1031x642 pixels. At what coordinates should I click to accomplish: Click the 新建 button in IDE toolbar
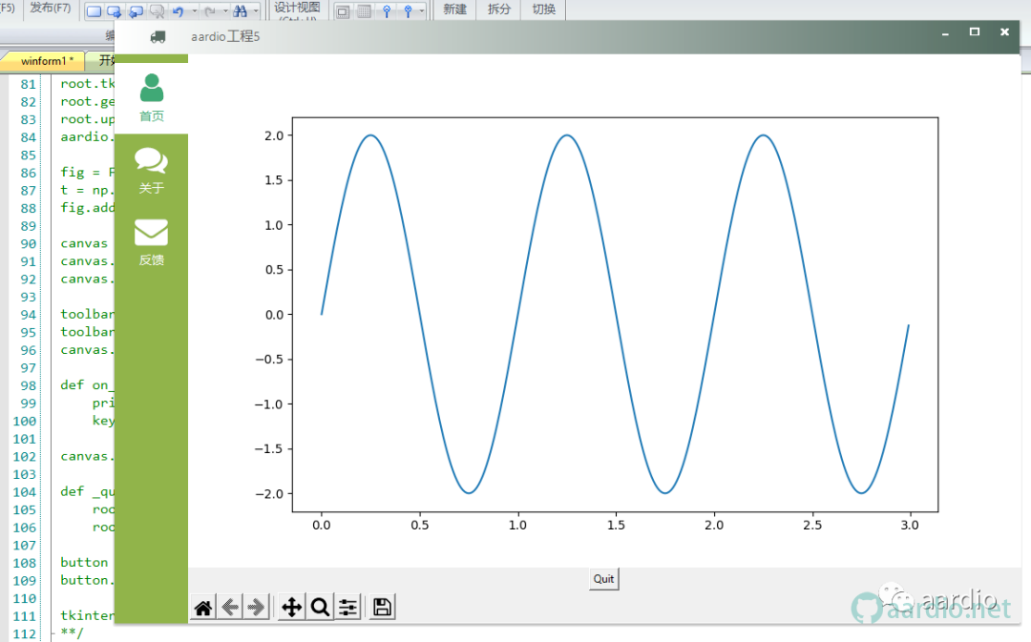[x=455, y=10]
